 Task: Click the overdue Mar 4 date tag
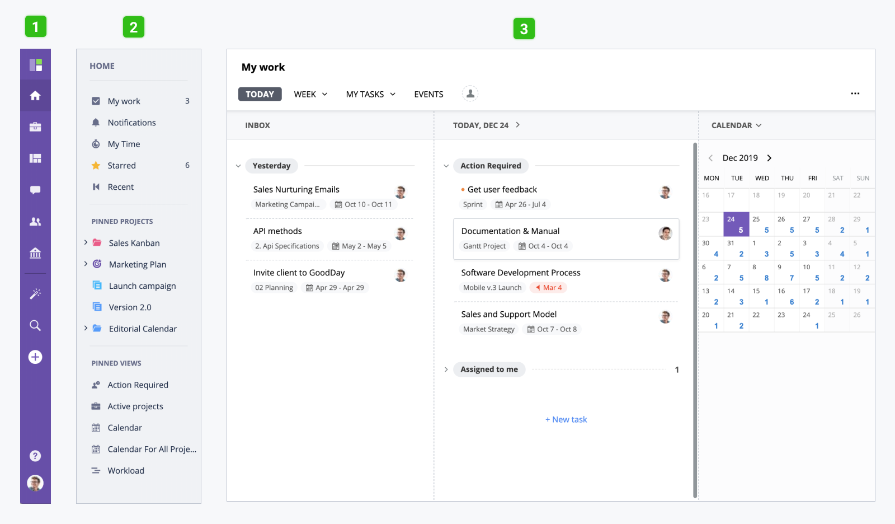pos(548,288)
